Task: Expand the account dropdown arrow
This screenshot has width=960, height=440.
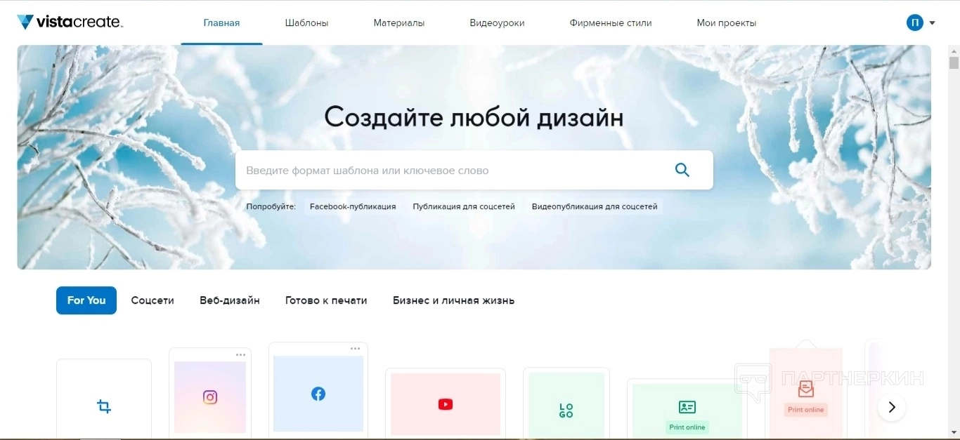Action: click(933, 23)
